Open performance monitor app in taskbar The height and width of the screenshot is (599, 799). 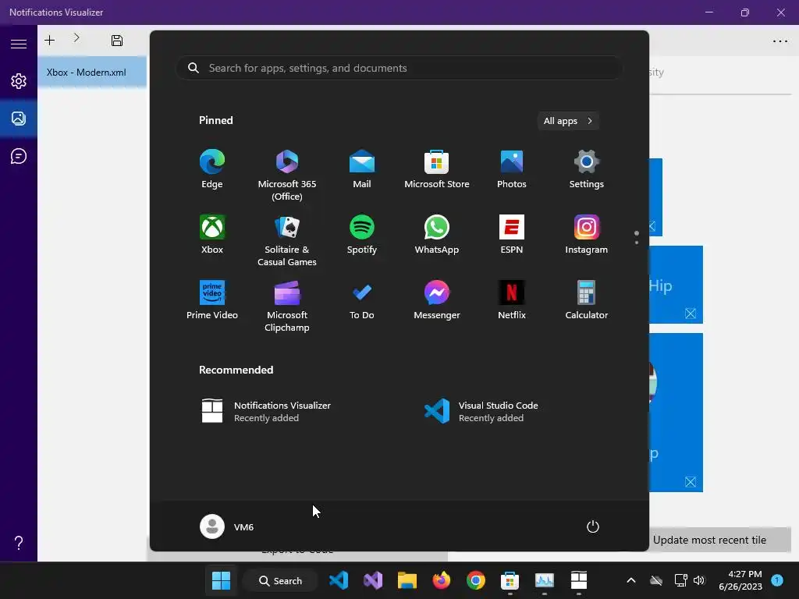point(544,580)
